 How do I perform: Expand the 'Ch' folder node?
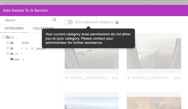(x=7, y=53)
